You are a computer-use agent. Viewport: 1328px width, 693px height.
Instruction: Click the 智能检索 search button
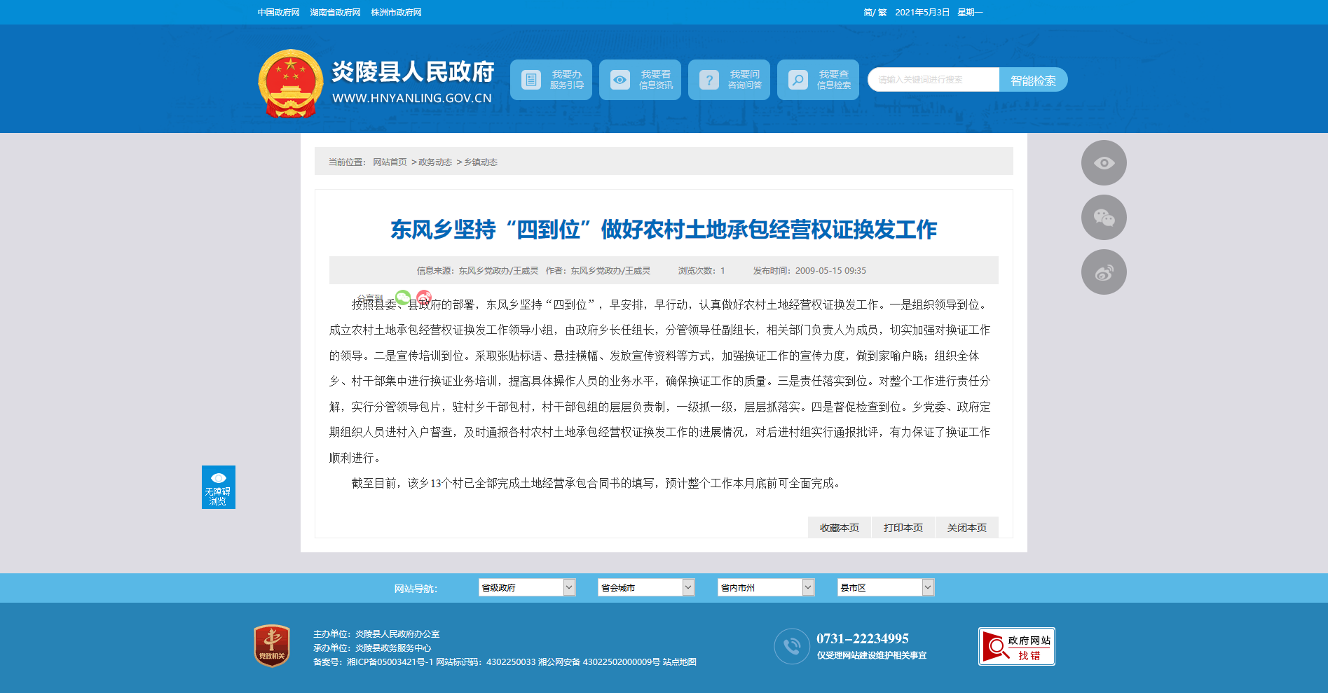pyautogui.click(x=1033, y=80)
